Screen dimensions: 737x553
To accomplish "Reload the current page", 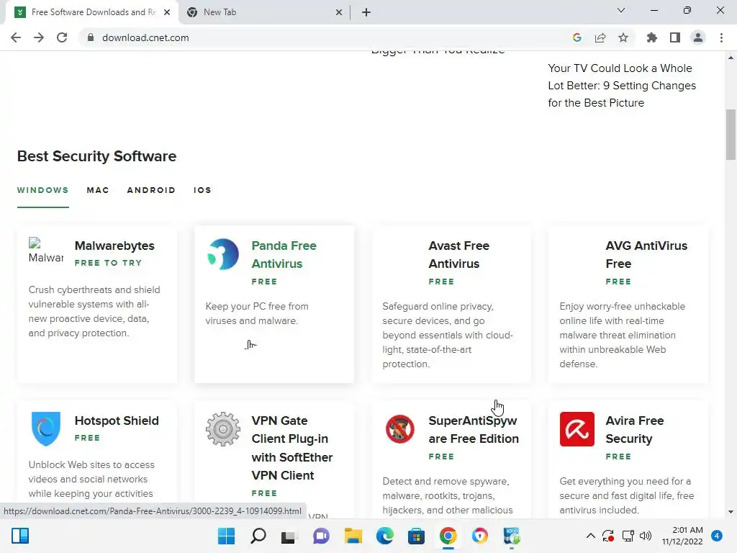I will coord(62,37).
